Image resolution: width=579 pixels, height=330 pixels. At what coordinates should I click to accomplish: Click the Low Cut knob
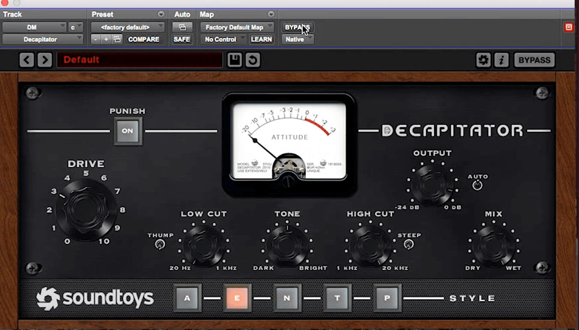click(x=204, y=246)
